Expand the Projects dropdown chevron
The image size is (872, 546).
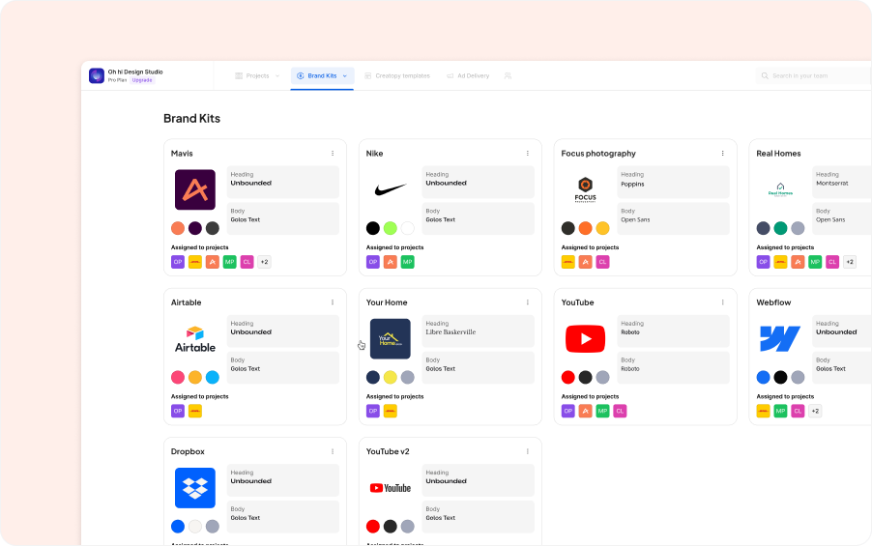coord(276,75)
